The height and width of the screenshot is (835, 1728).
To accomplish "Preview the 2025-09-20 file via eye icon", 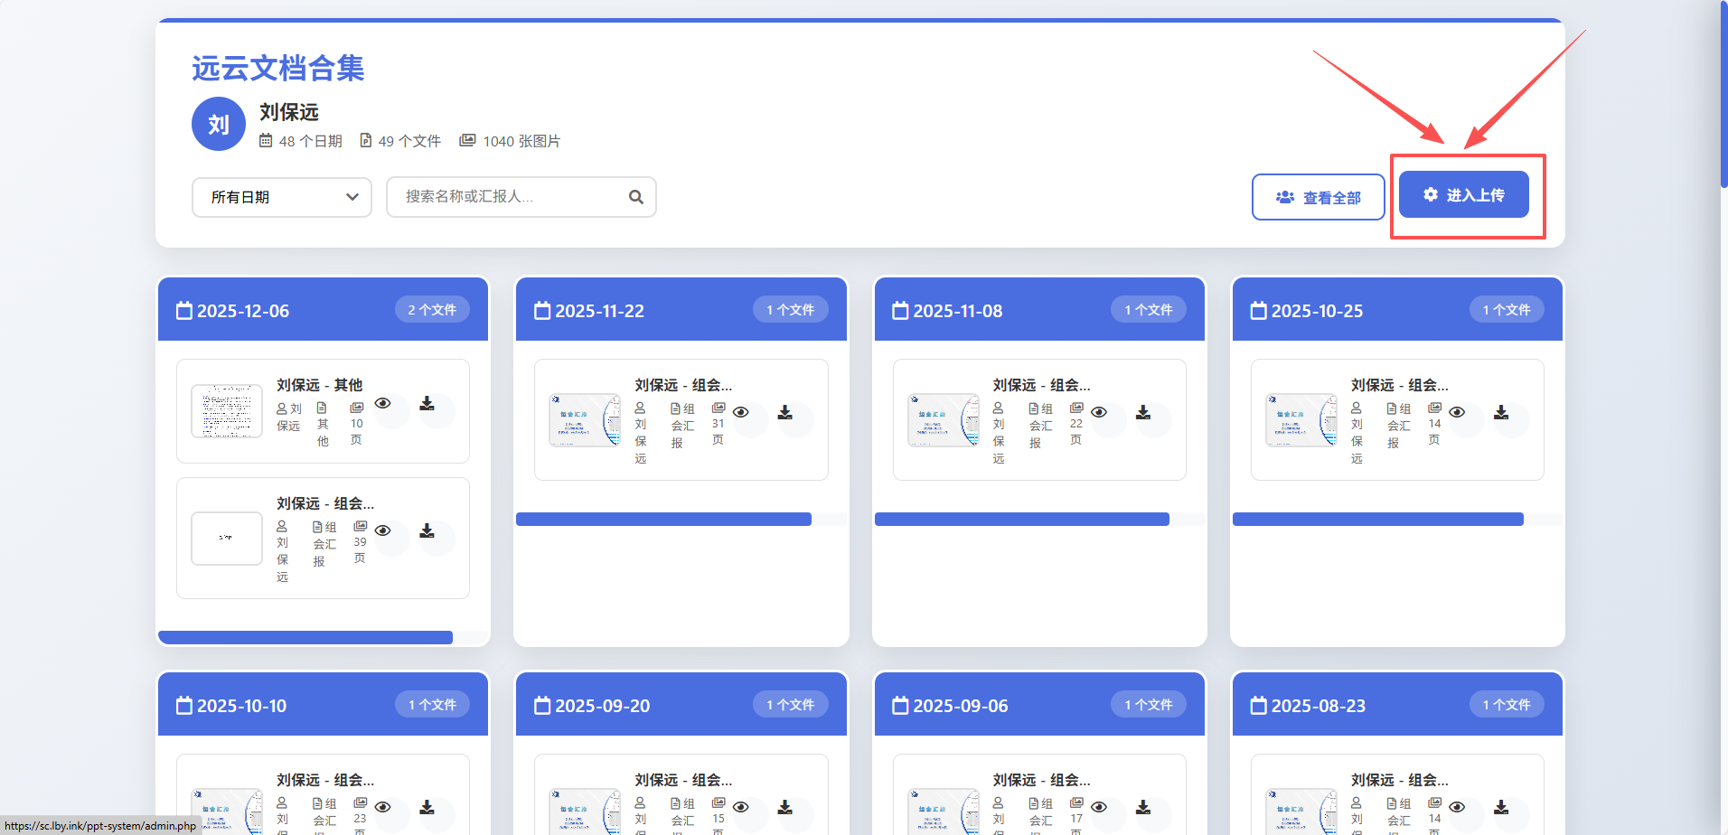I will click(x=741, y=807).
